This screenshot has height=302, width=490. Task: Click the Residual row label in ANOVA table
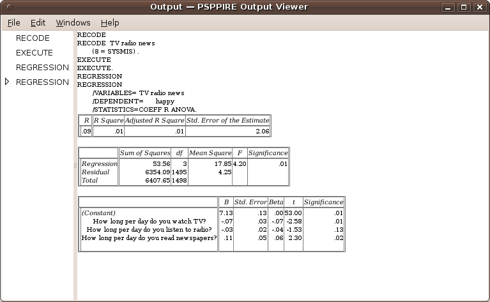tap(96, 172)
